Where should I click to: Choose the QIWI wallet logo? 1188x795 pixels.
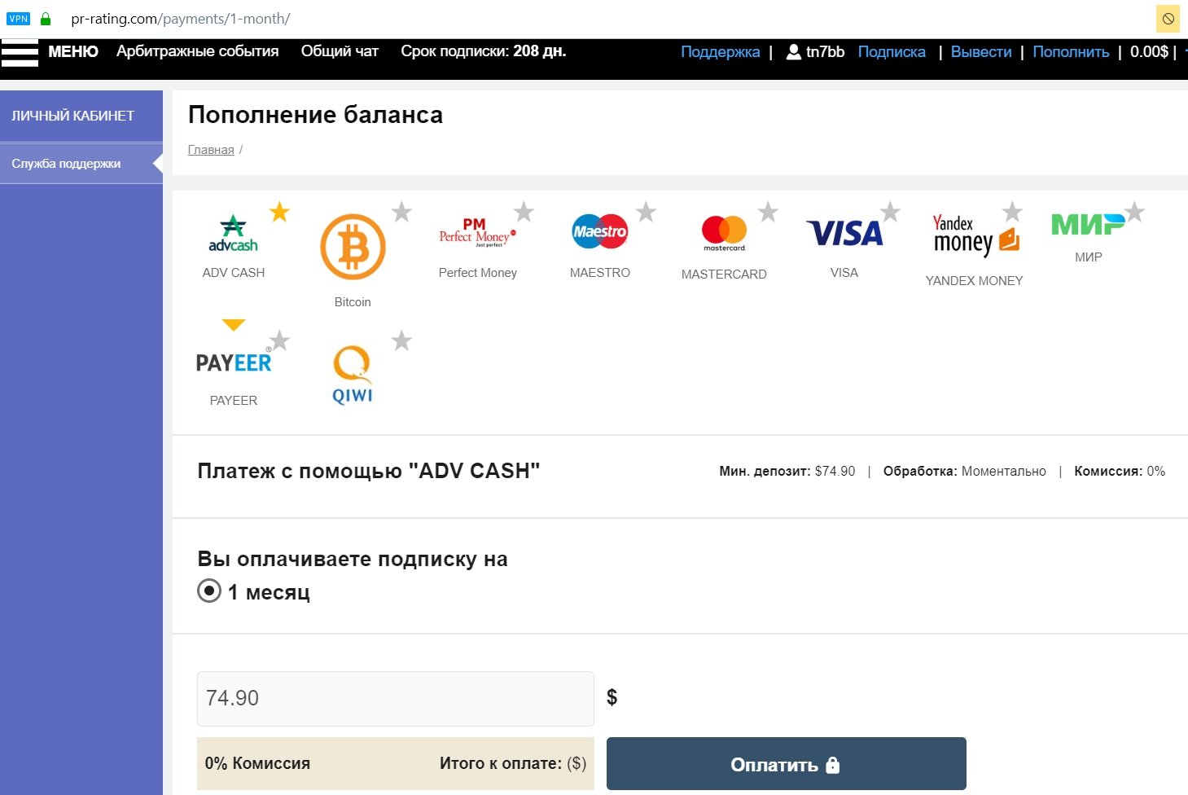[353, 375]
